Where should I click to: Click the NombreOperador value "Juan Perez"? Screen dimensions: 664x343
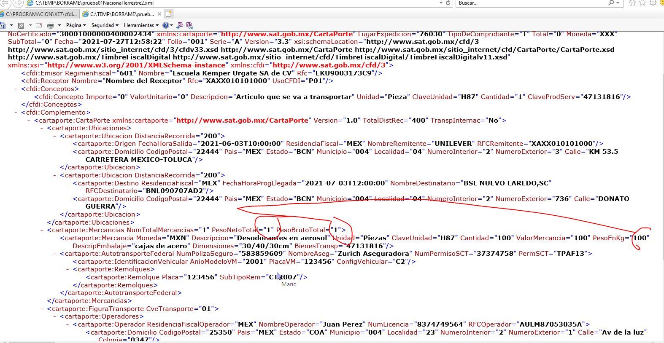pyautogui.click(x=343, y=324)
